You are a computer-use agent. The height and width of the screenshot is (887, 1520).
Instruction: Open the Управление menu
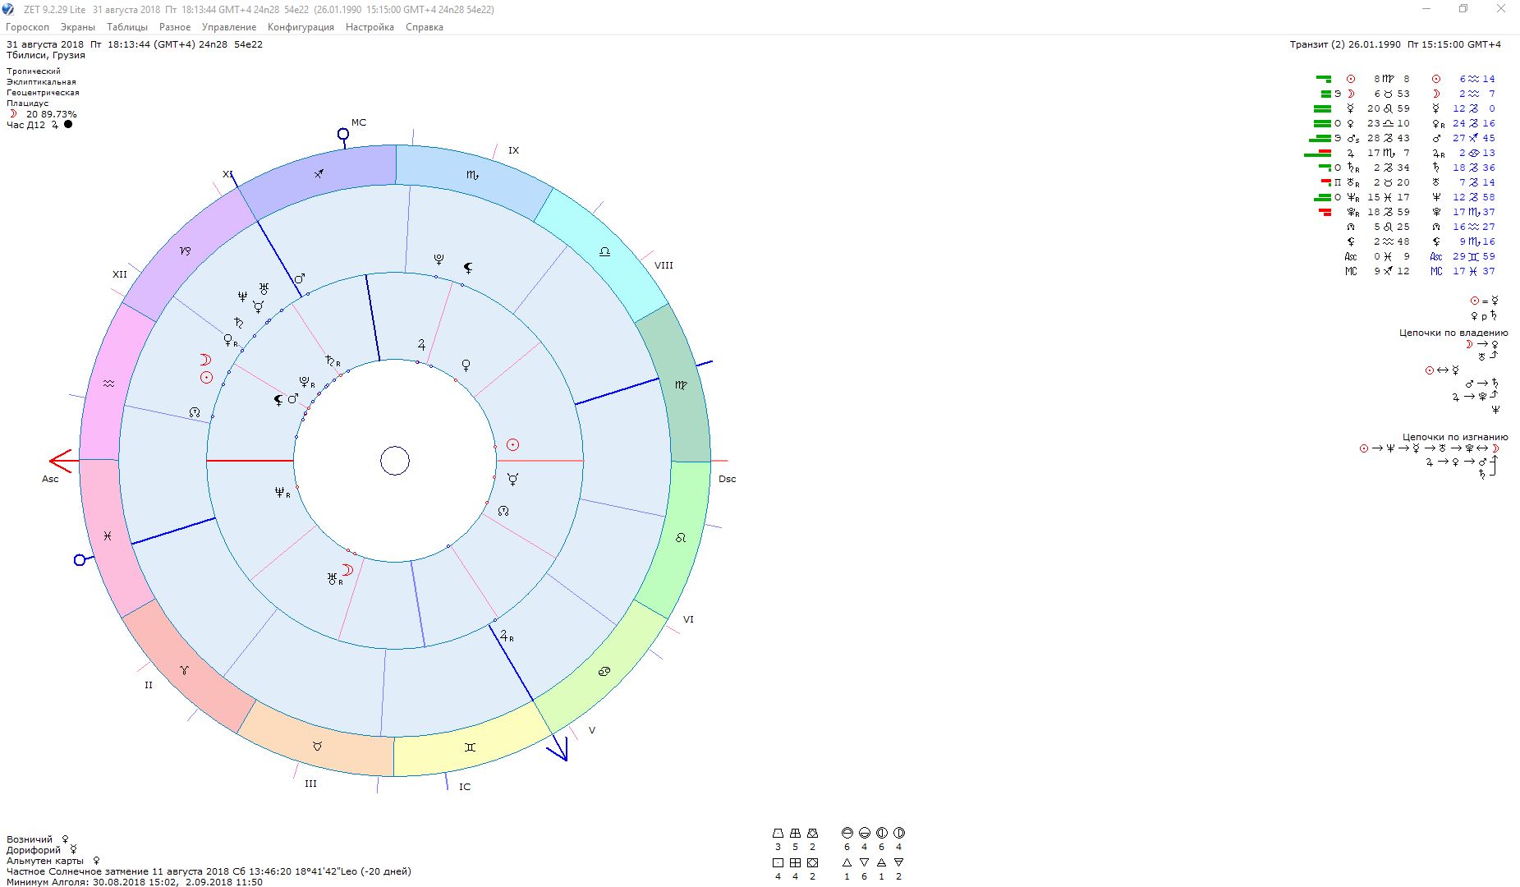pos(229,27)
